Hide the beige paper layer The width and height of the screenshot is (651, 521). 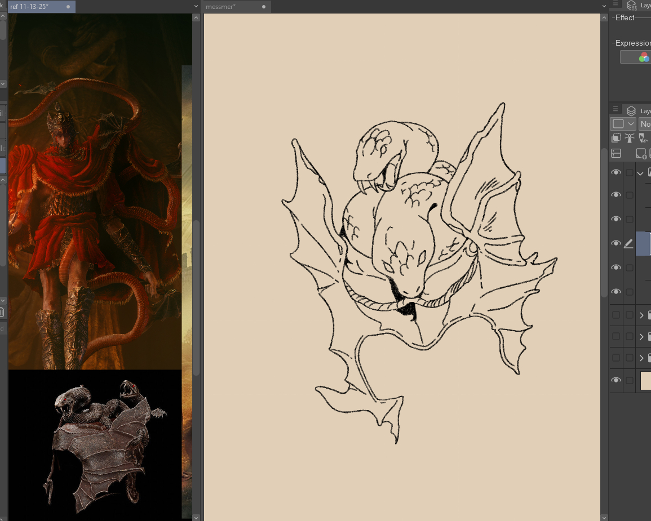point(616,380)
